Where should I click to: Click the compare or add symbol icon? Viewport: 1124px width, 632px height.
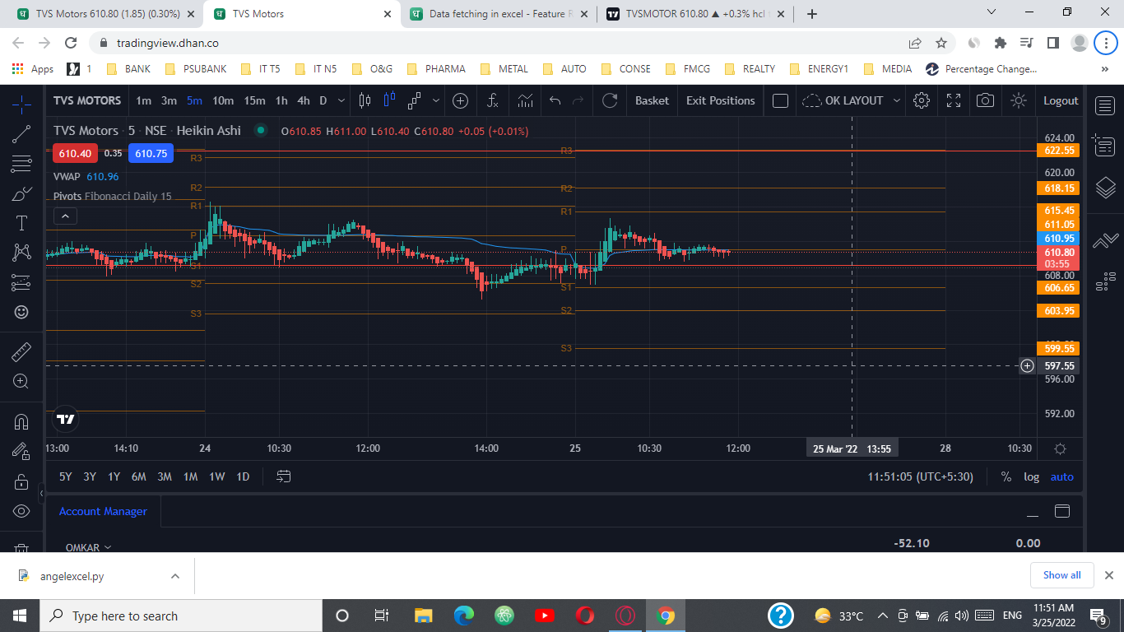pos(461,100)
